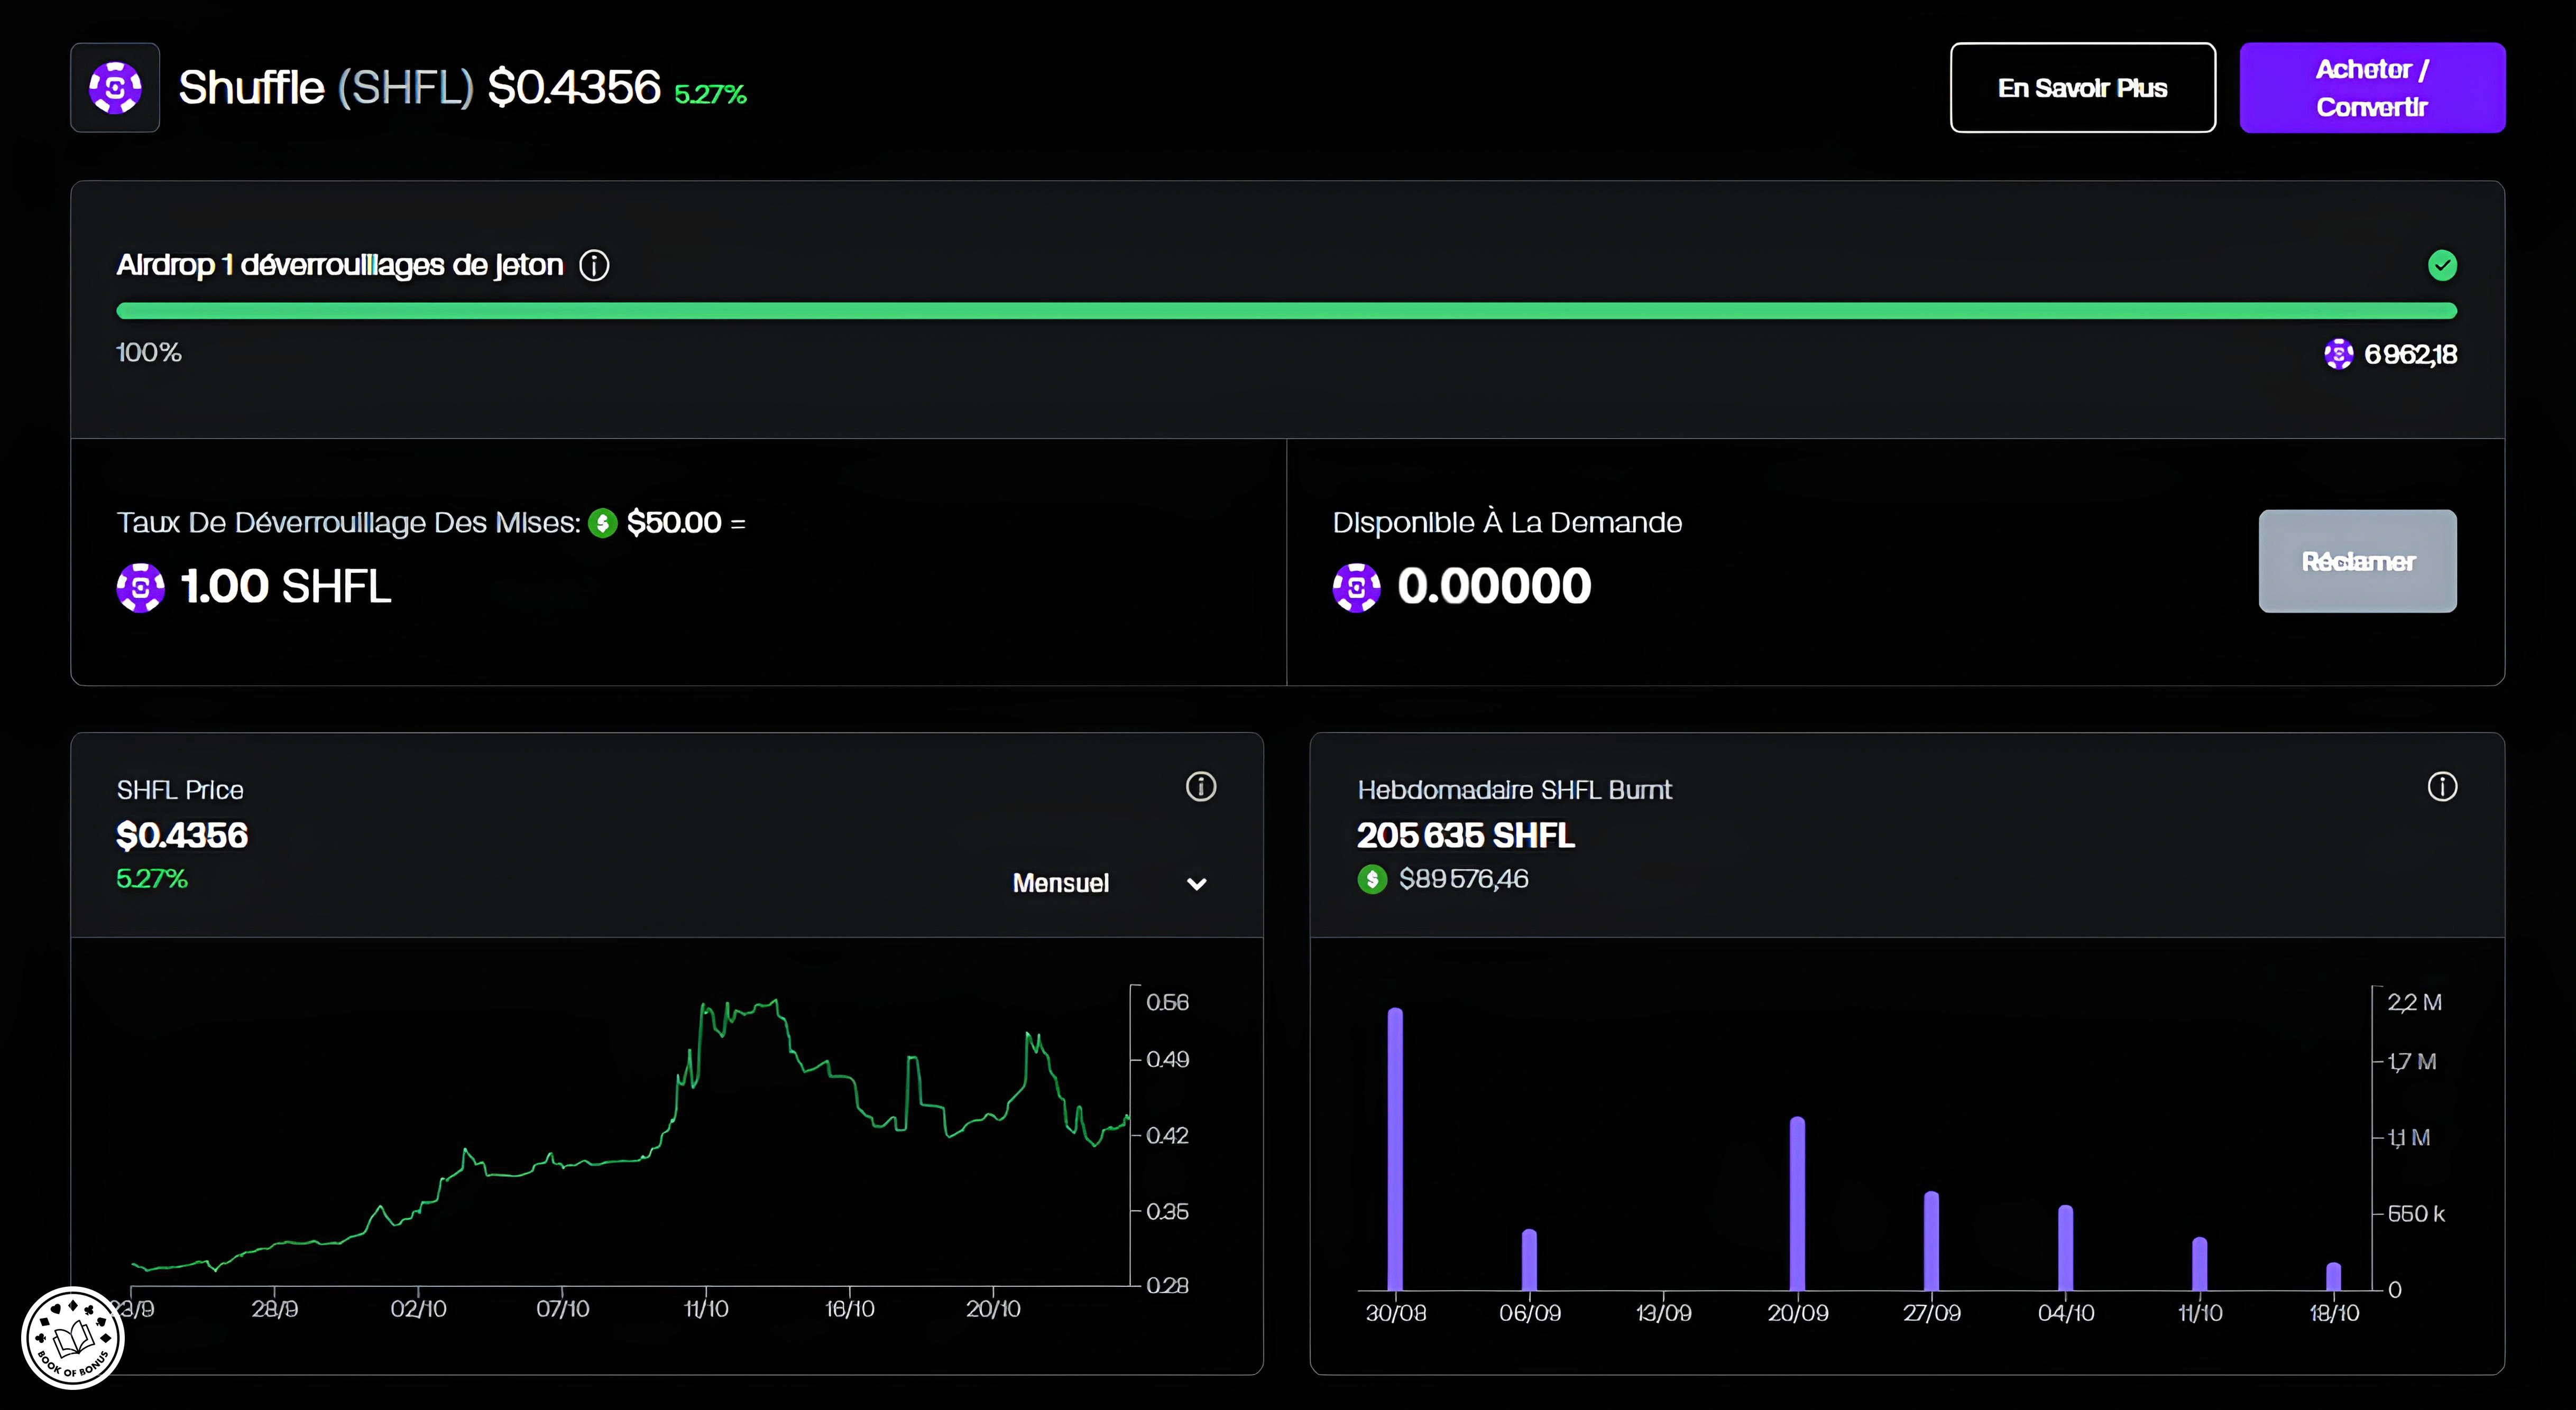Click the 11/10 price chart date label

tap(706, 1309)
